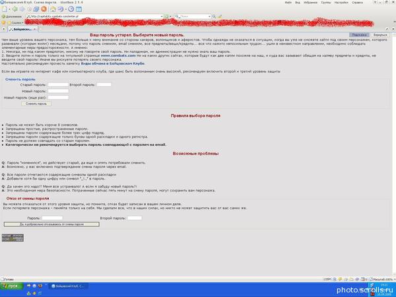Image resolution: width=396 pixels, height=297 pixels.
Task: Focus the Новый пароль input field
Action: 58,91
